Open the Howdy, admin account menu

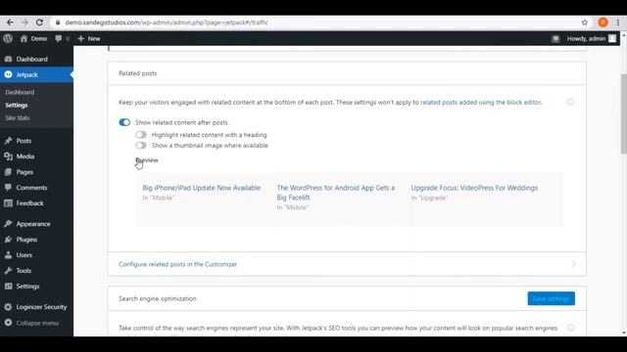point(592,39)
